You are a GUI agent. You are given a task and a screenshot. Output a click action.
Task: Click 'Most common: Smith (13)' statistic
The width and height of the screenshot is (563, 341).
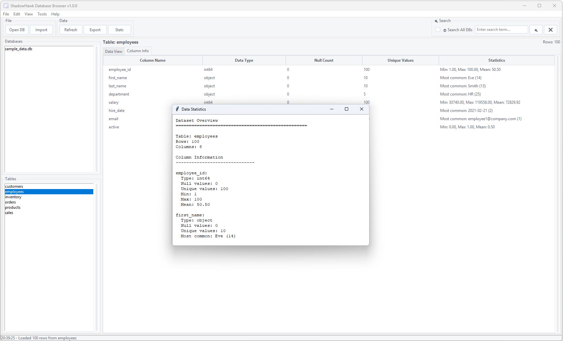click(463, 86)
